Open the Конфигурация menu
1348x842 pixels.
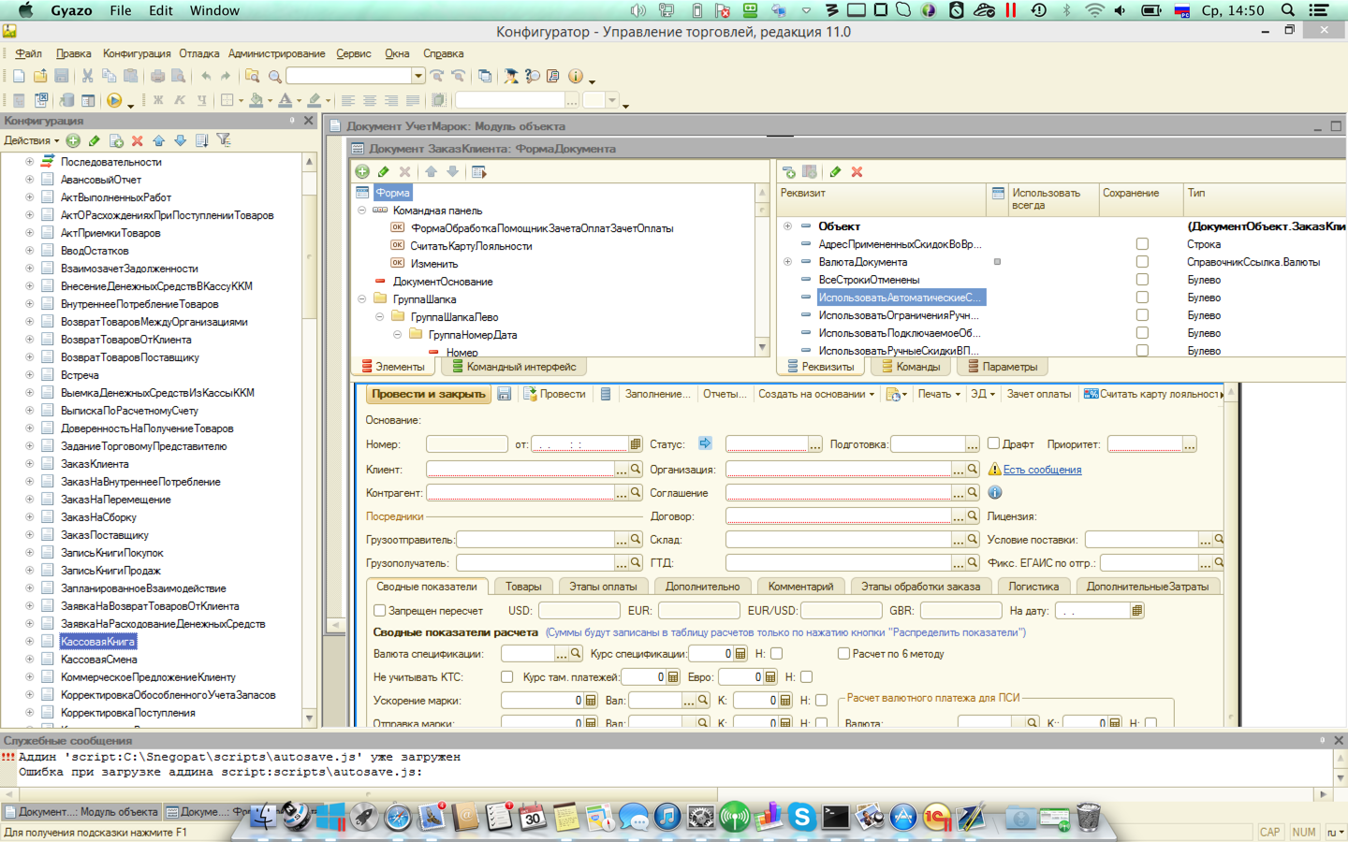tap(137, 53)
